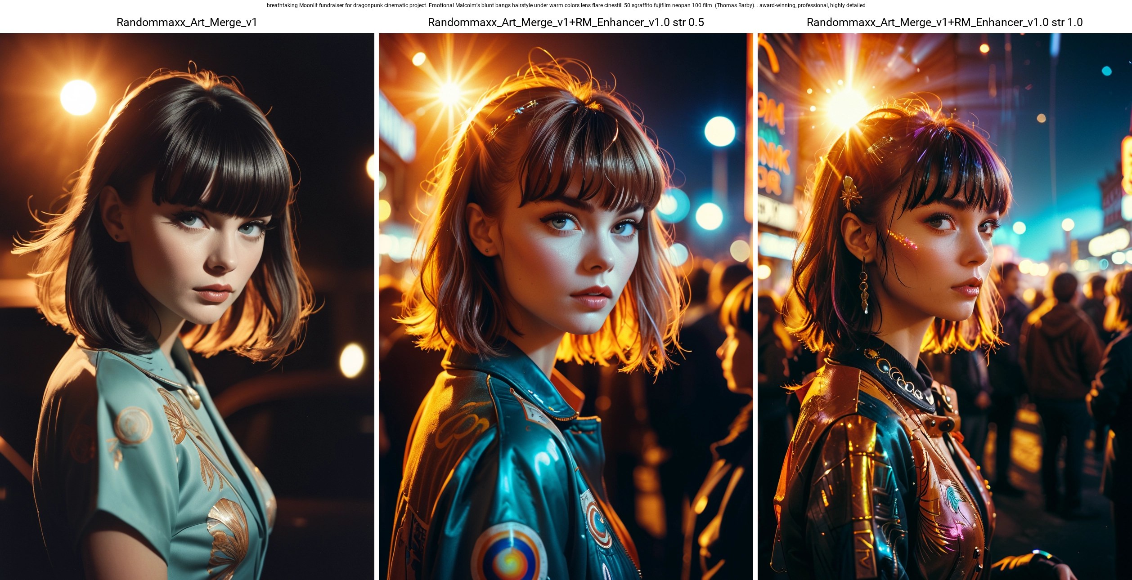Click the large white bokeh light in middle image
The width and height of the screenshot is (1132, 580).
pos(719,131)
